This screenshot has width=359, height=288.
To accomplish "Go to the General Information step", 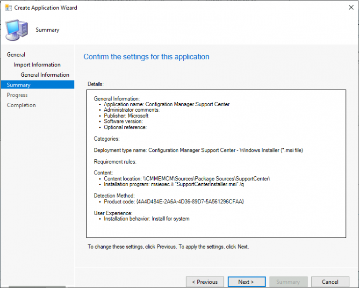I will click(45, 75).
